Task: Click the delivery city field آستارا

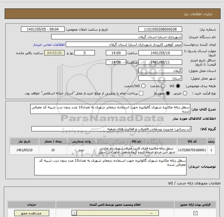Action: (160, 78)
